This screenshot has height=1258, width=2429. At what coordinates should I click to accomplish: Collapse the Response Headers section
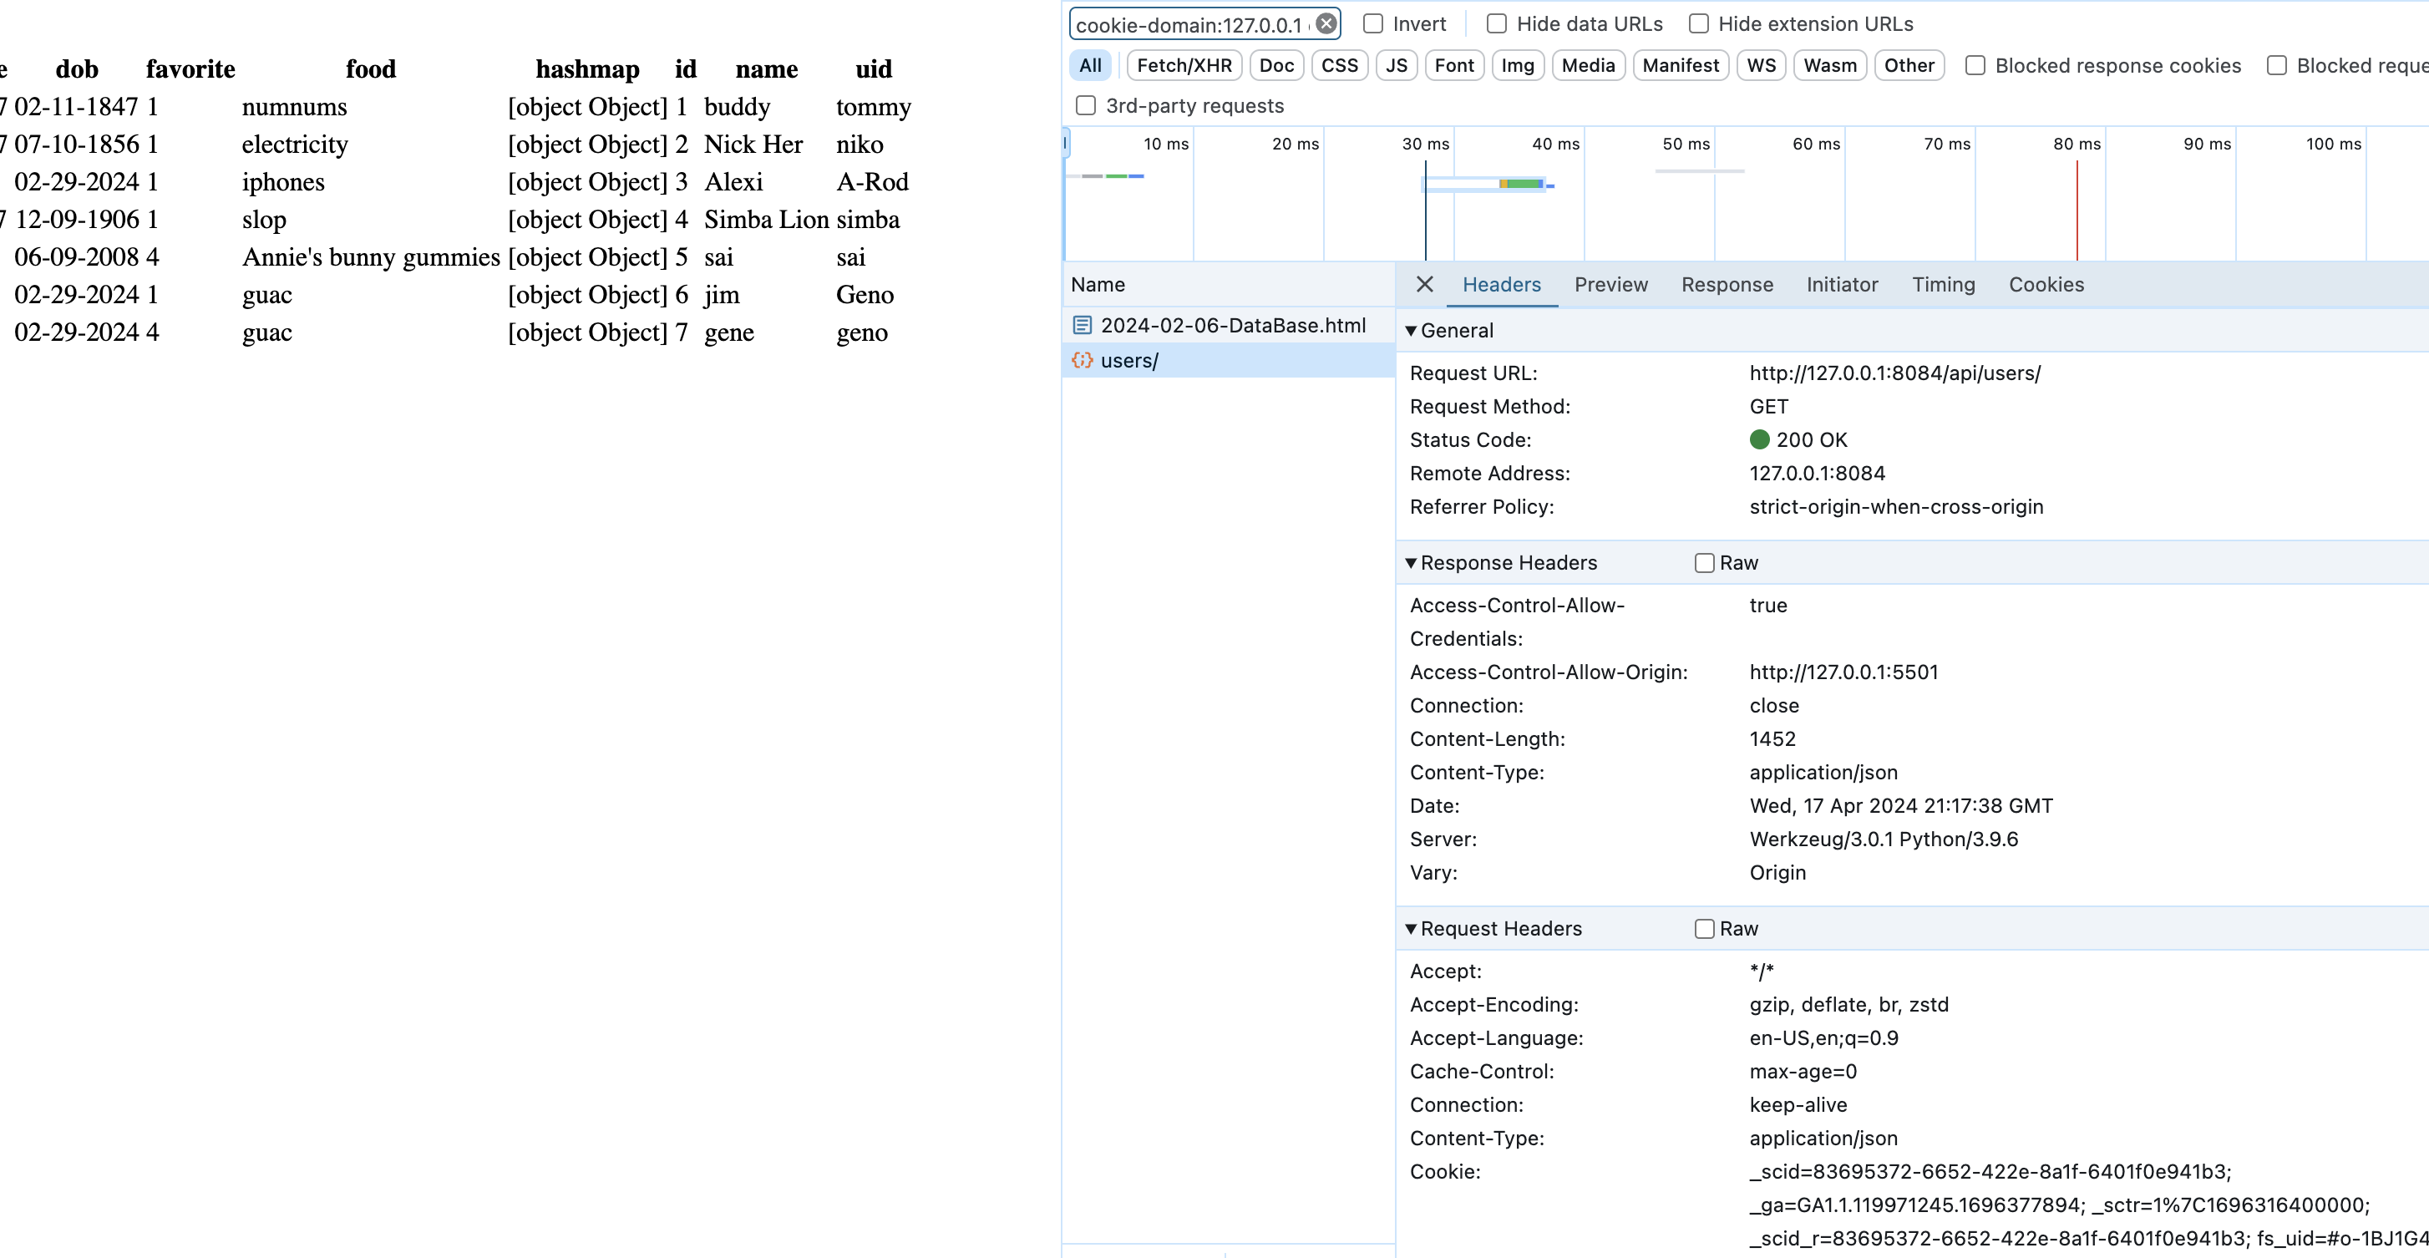click(1411, 563)
